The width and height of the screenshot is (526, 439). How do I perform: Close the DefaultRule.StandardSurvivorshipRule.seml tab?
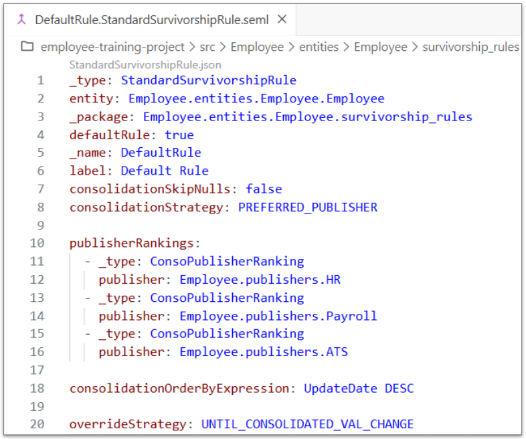point(282,19)
